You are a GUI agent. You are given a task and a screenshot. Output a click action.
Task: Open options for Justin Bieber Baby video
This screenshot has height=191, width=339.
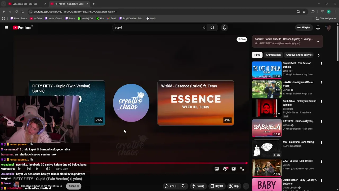pyautogui.click(x=322, y=180)
